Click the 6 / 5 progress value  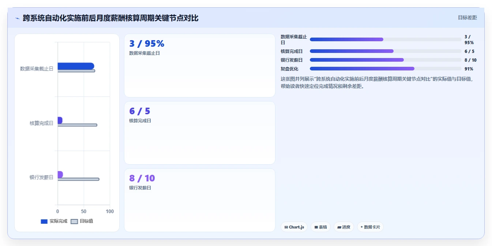tap(469, 51)
